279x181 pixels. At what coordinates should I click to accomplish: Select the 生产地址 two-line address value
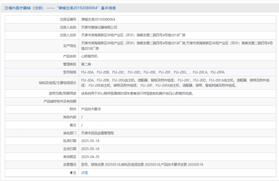[x=177, y=46]
